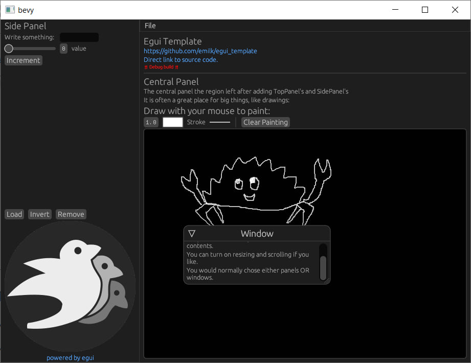Screen dimensions: 471x363
Task: Open the white stroke color swatch
Action: [173, 122]
